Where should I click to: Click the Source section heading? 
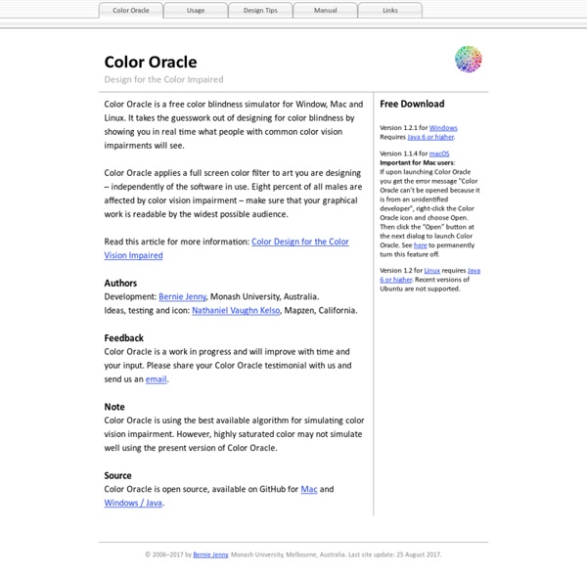(117, 475)
